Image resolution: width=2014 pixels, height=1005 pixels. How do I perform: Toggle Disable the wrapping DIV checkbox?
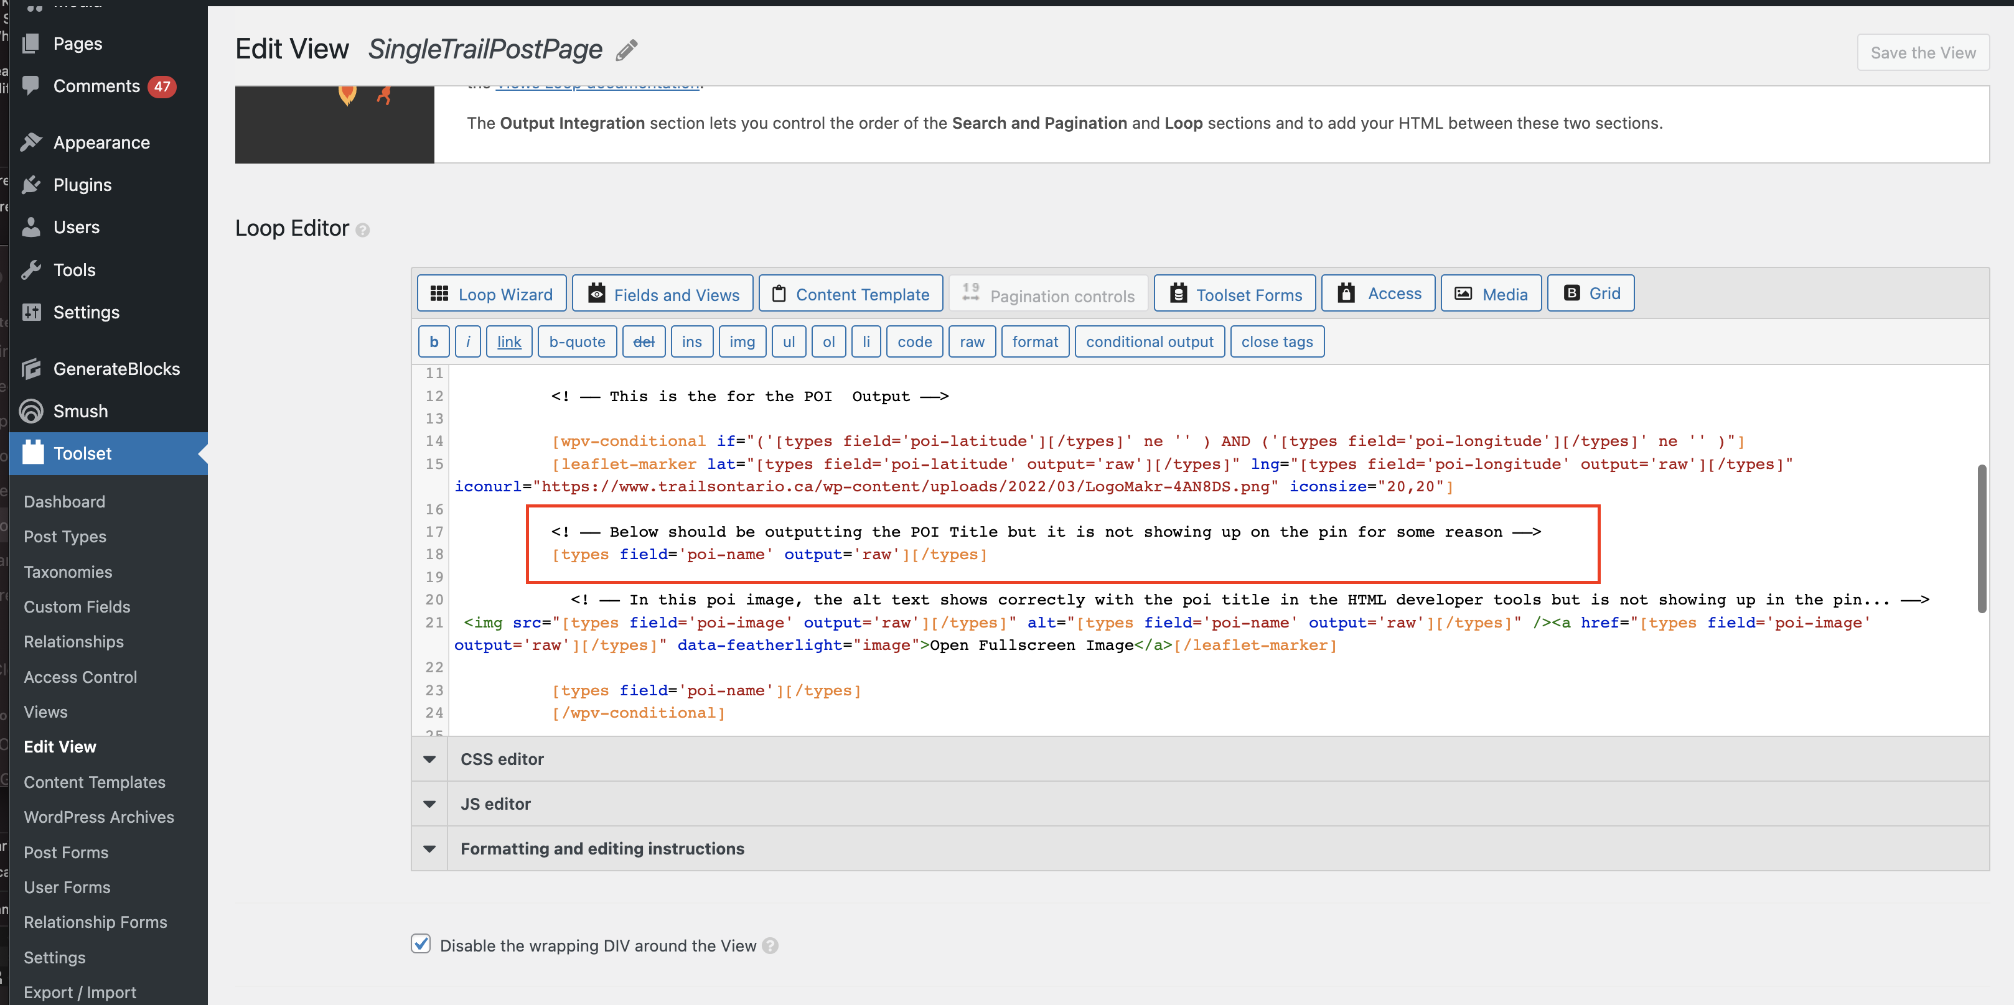coord(421,944)
